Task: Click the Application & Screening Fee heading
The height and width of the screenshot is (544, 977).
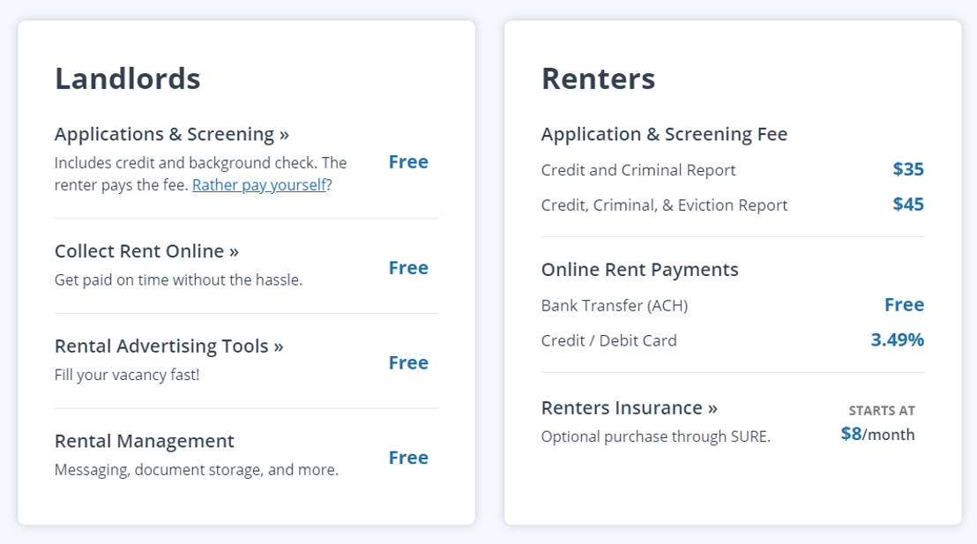Action: coord(665,134)
